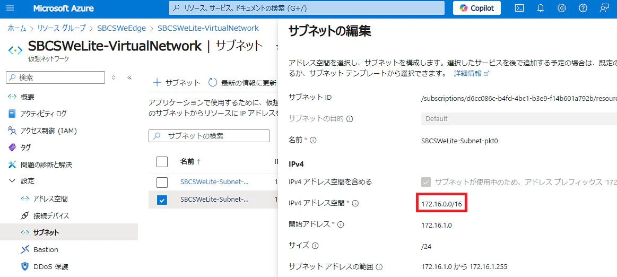Go to Microsoft Azure home logo
The height and width of the screenshot is (277, 617).
pos(63,8)
